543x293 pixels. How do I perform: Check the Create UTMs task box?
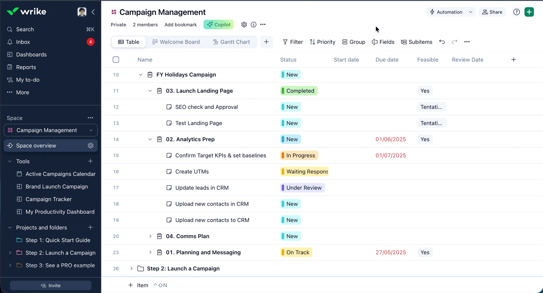[169, 172]
